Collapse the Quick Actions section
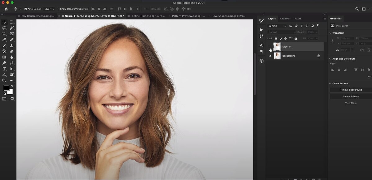The height and width of the screenshot is (180, 372). [x=330, y=84]
